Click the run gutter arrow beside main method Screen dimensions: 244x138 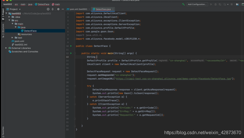pos(71,53)
